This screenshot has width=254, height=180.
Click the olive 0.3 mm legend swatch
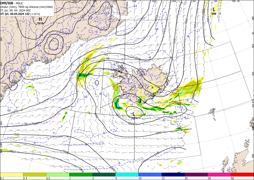click(x=35, y=174)
